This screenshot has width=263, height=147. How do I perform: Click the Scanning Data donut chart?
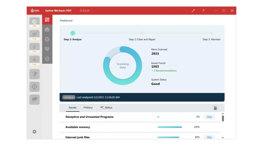(123, 66)
